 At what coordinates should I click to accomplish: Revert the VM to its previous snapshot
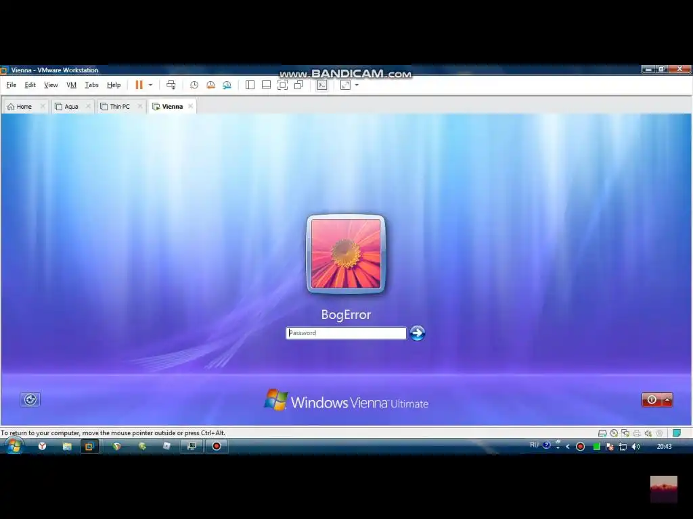pyautogui.click(x=210, y=84)
